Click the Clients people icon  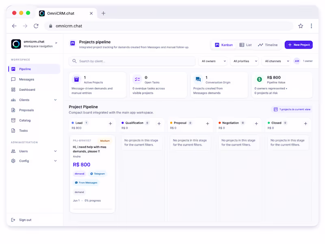pyautogui.click(x=13, y=100)
